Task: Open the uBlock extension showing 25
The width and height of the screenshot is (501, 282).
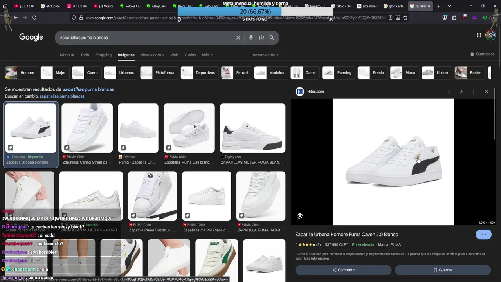Action: [x=464, y=17]
